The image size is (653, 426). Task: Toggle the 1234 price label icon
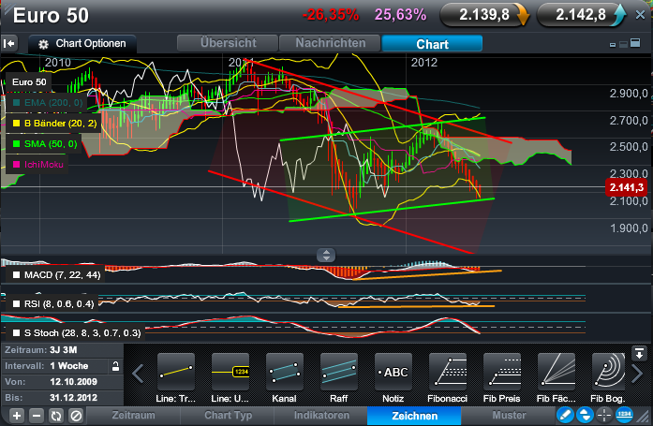coord(624,415)
